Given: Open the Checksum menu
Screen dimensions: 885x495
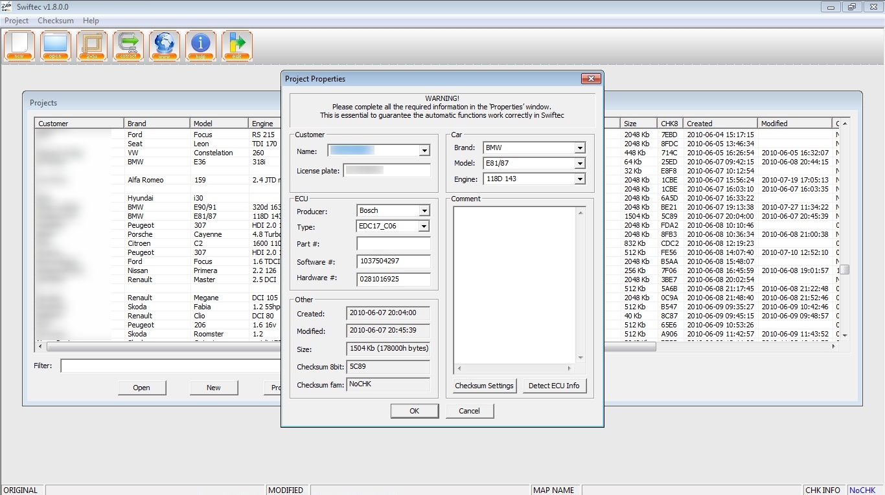Looking at the screenshot, I should pyautogui.click(x=56, y=21).
